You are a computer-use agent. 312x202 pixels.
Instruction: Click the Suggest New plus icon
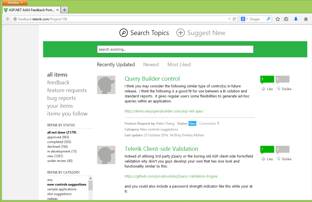pyautogui.click(x=180, y=33)
